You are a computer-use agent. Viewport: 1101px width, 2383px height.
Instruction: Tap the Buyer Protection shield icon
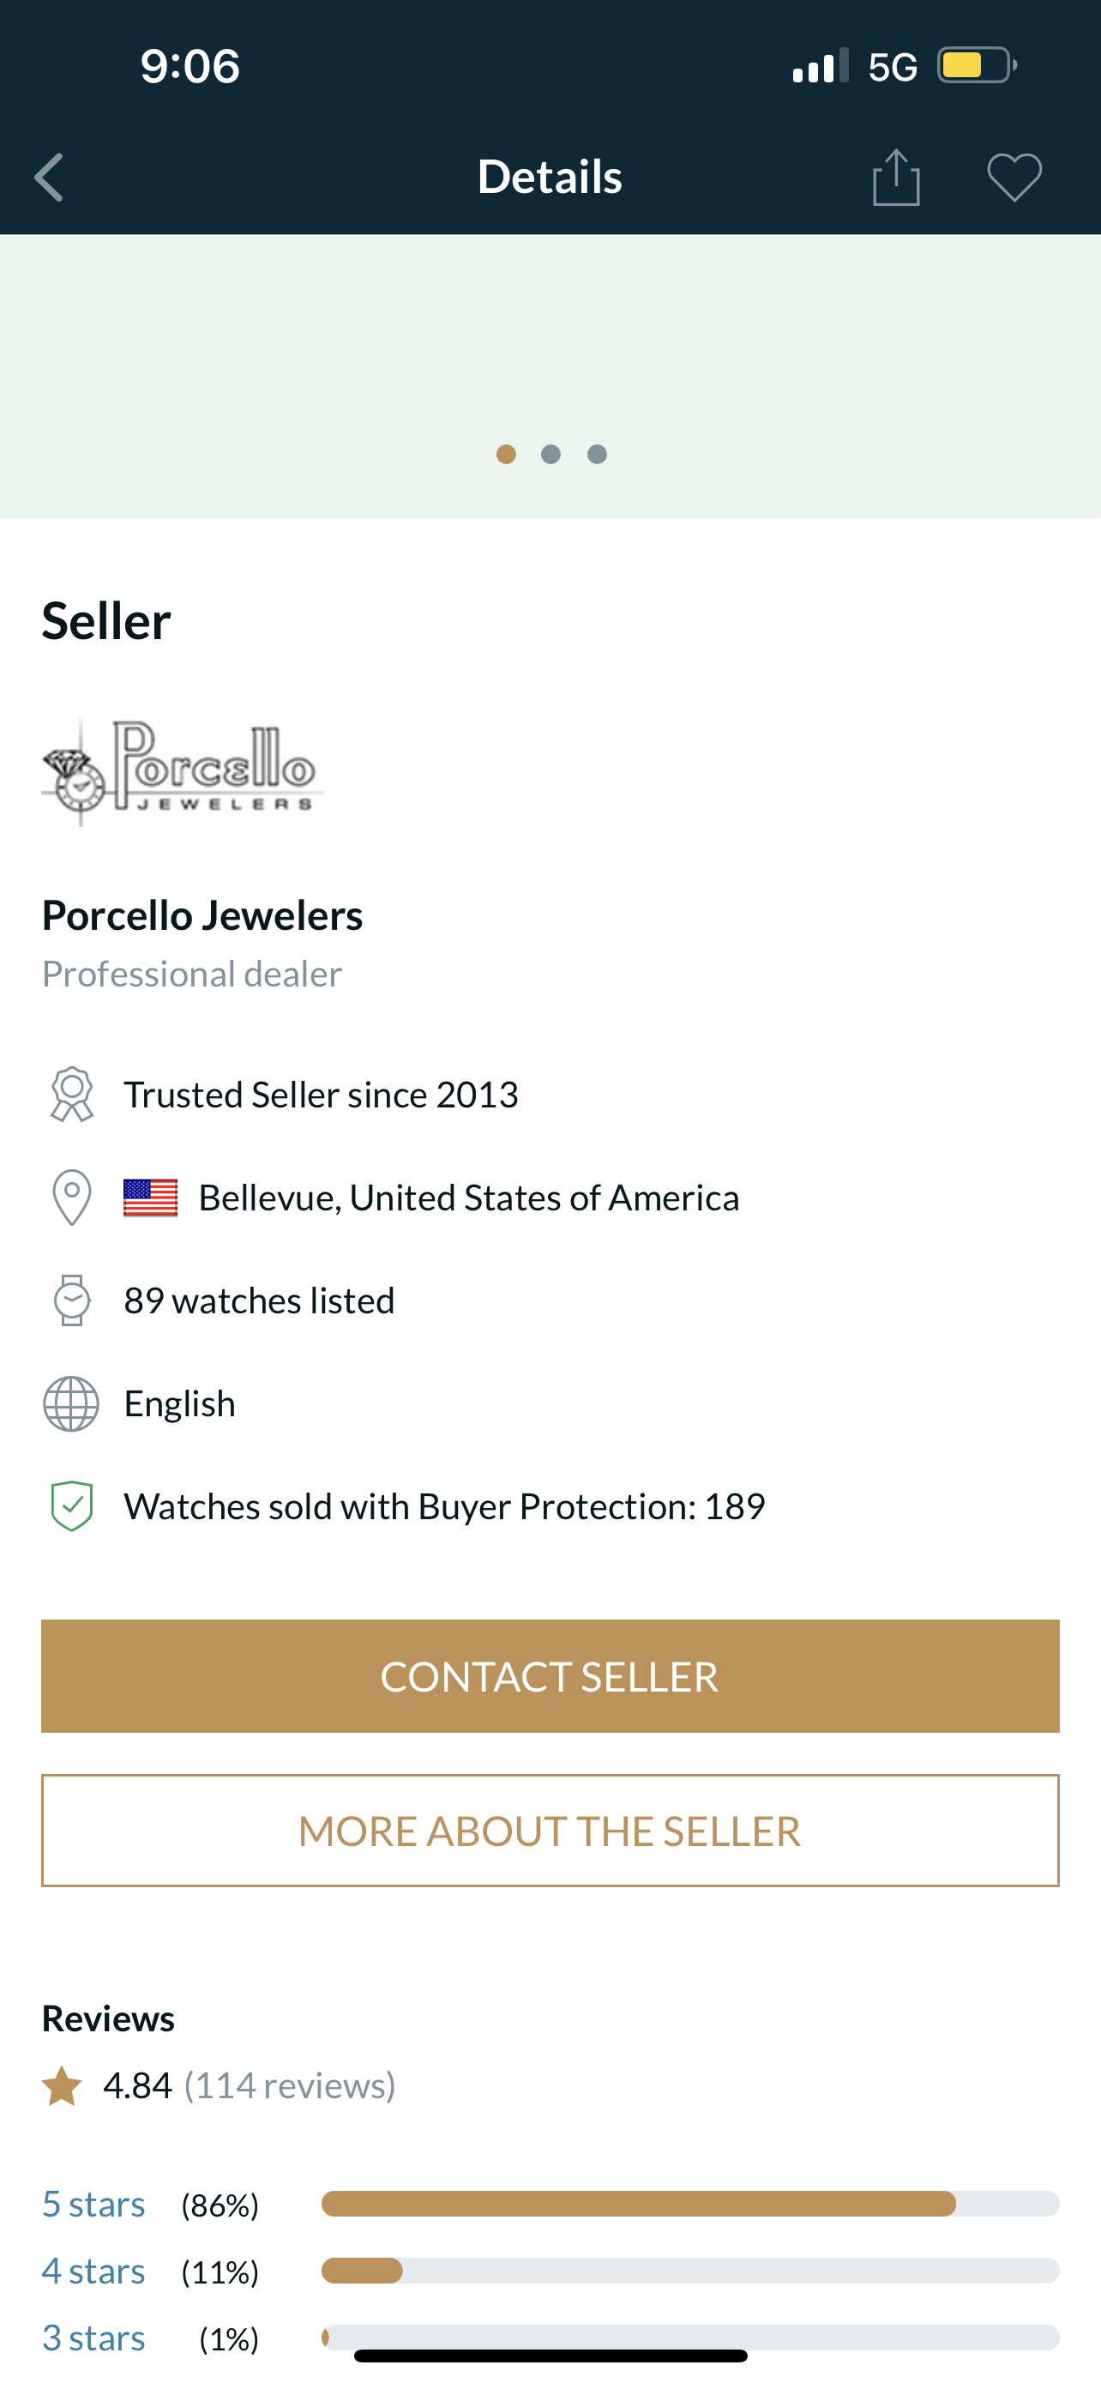(x=71, y=1506)
